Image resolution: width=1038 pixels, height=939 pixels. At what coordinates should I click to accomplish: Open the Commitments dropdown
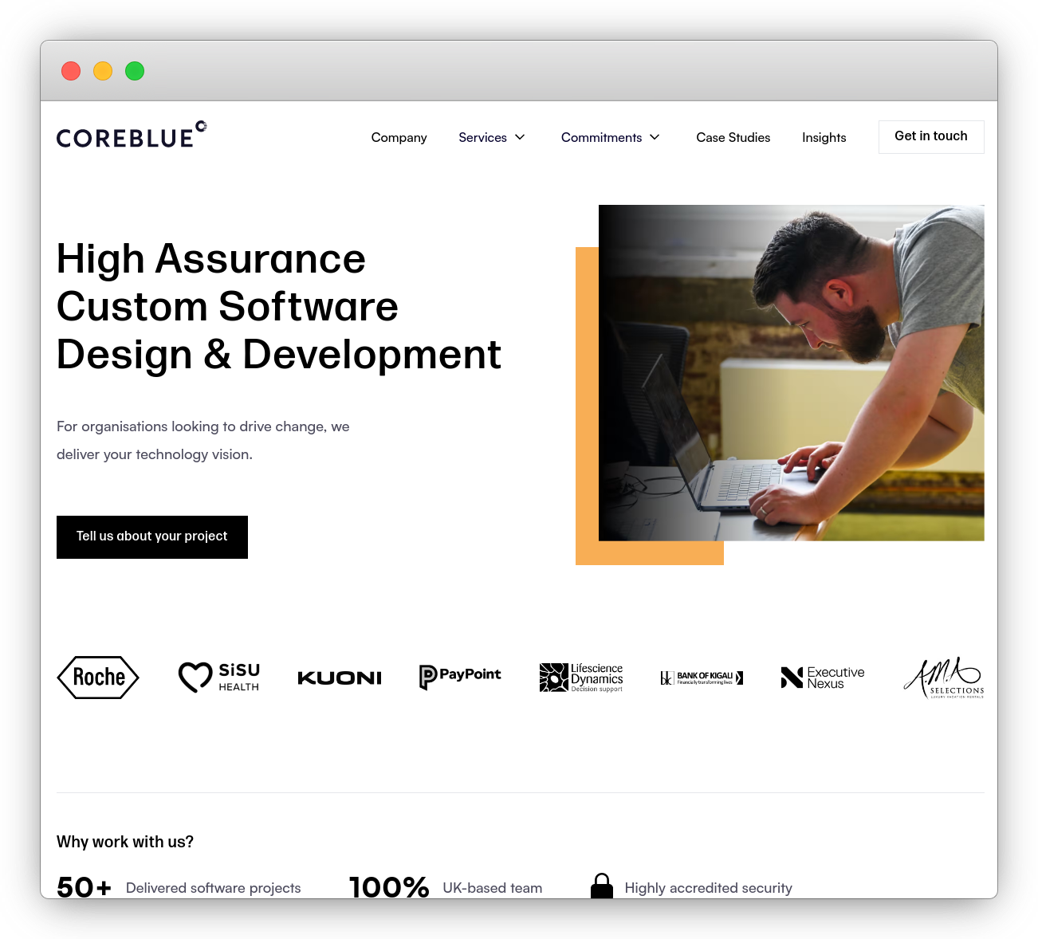602,137
